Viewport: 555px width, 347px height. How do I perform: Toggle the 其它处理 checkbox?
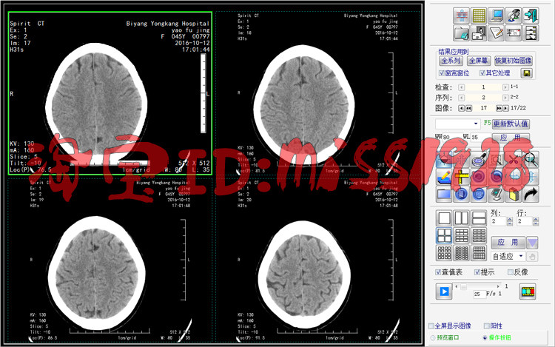pos(482,73)
